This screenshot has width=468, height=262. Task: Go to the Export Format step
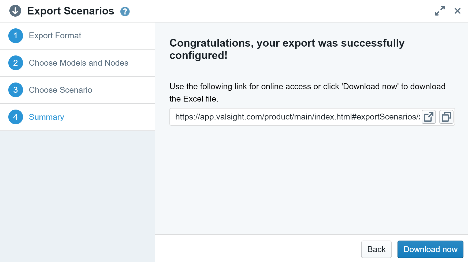point(55,36)
